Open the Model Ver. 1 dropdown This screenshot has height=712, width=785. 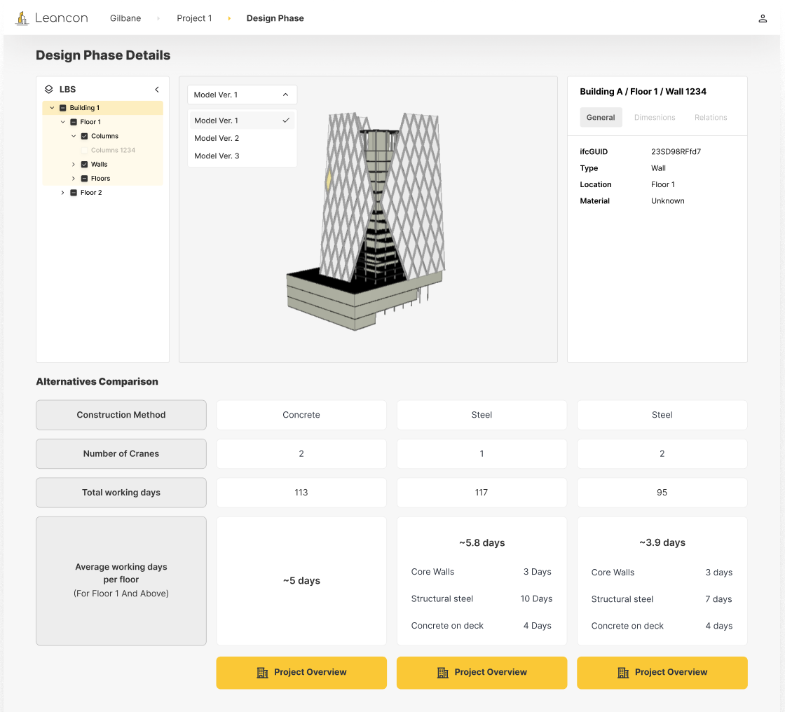click(242, 95)
